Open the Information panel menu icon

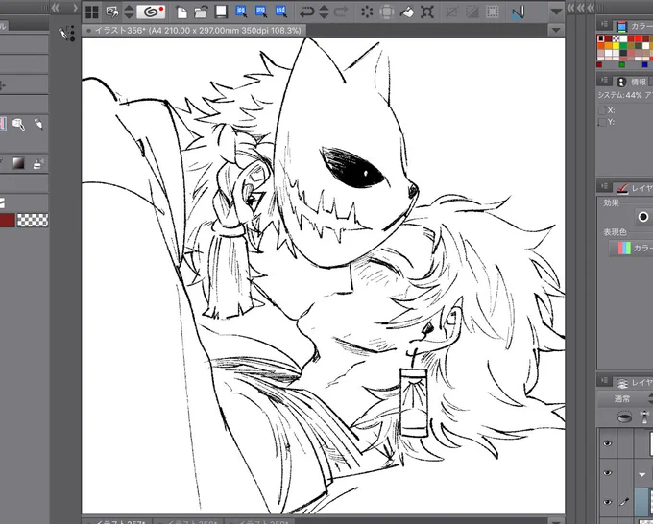pyautogui.click(x=605, y=80)
